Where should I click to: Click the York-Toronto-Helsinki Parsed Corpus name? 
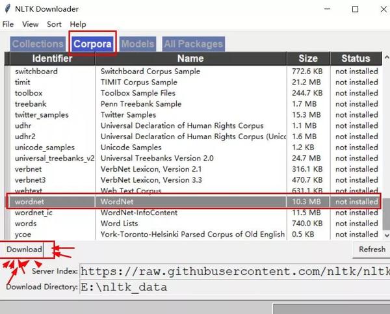[x=192, y=235]
